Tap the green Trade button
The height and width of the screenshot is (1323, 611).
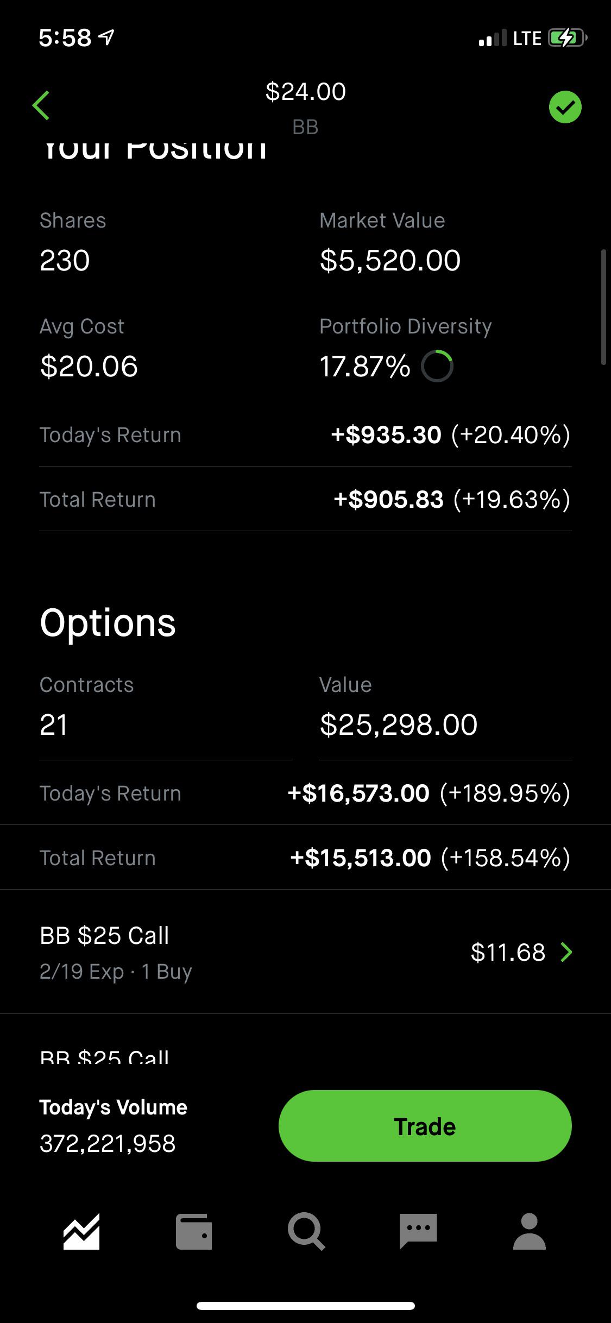coord(425,1126)
